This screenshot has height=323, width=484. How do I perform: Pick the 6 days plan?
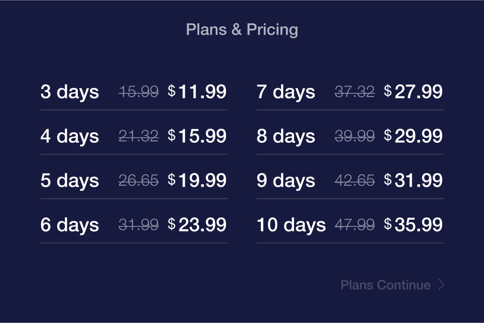point(134,225)
